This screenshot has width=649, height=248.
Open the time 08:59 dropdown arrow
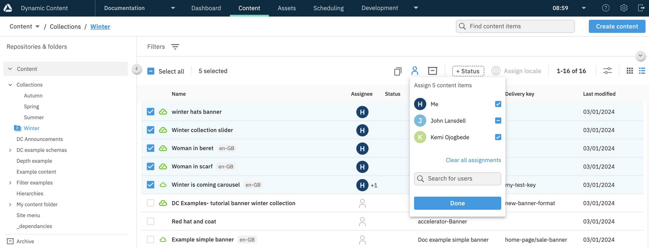pyautogui.click(x=584, y=8)
